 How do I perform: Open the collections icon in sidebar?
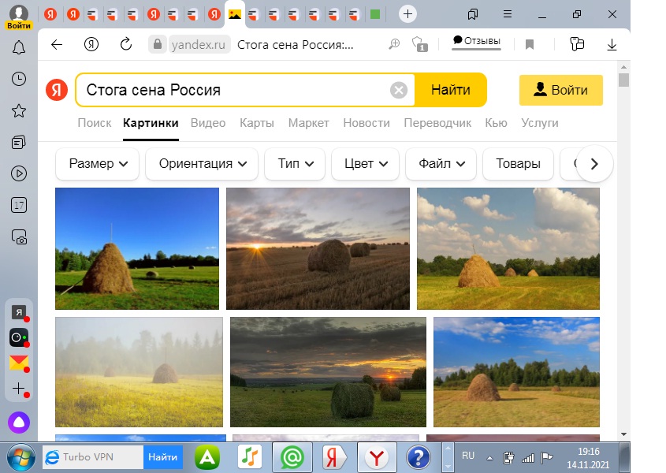[x=19, y=143]
